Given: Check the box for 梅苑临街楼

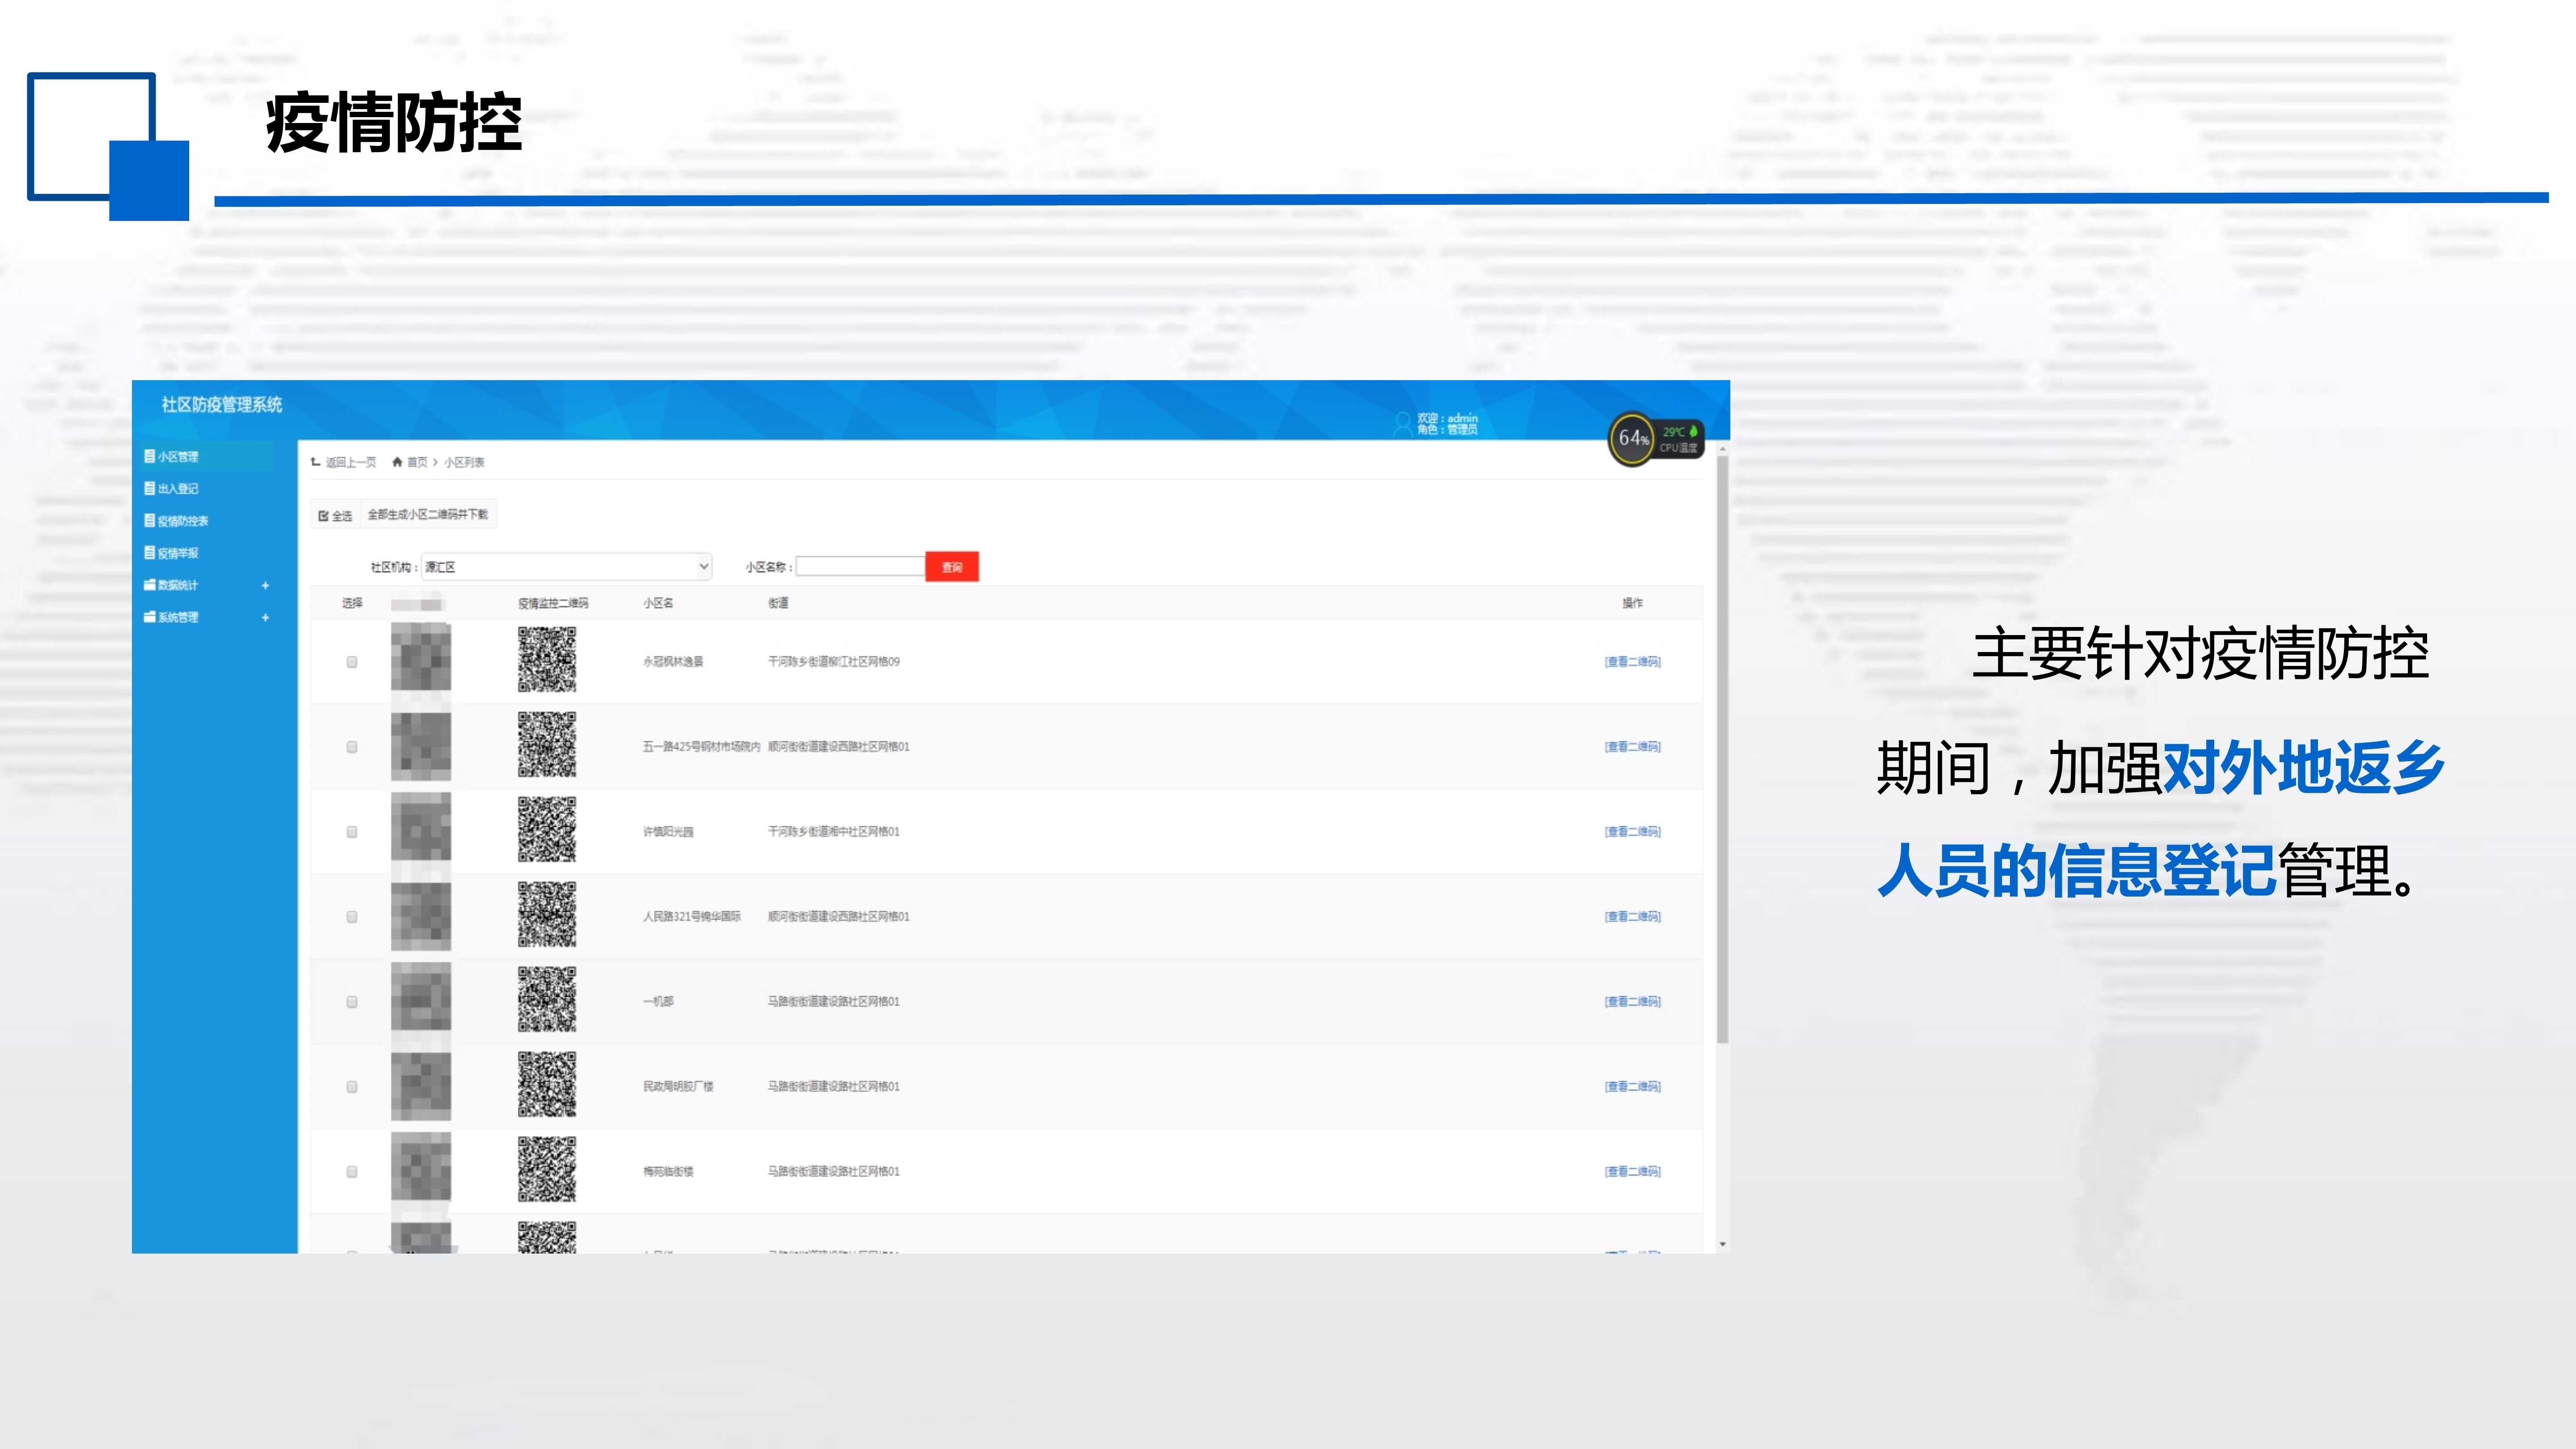Looking at the screenshot, I should click(352, 1172).
